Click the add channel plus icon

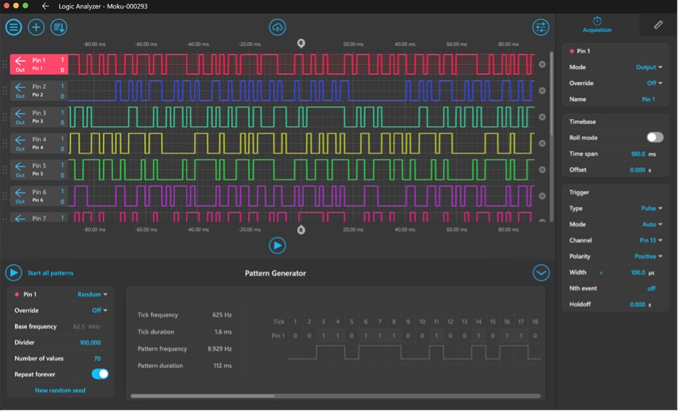pos(36,27)
